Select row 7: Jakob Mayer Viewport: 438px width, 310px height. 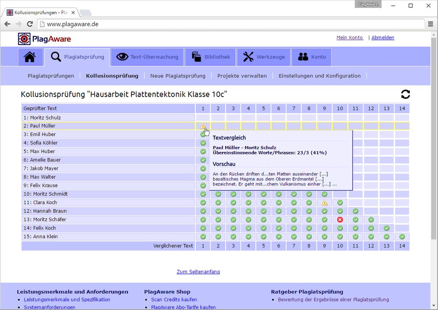(x=108, y=168)
